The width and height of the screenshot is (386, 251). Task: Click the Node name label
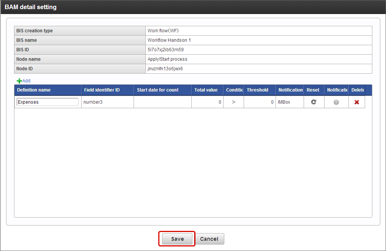[28, 59]
